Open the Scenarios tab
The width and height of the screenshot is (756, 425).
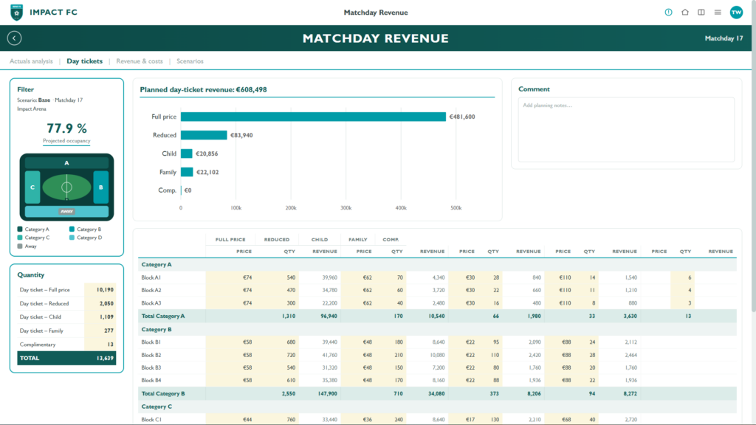(x=190, y=61)
